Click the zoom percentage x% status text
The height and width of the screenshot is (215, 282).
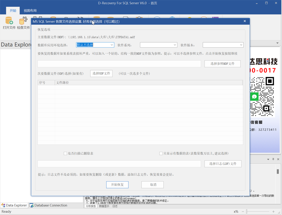[236, 212]
